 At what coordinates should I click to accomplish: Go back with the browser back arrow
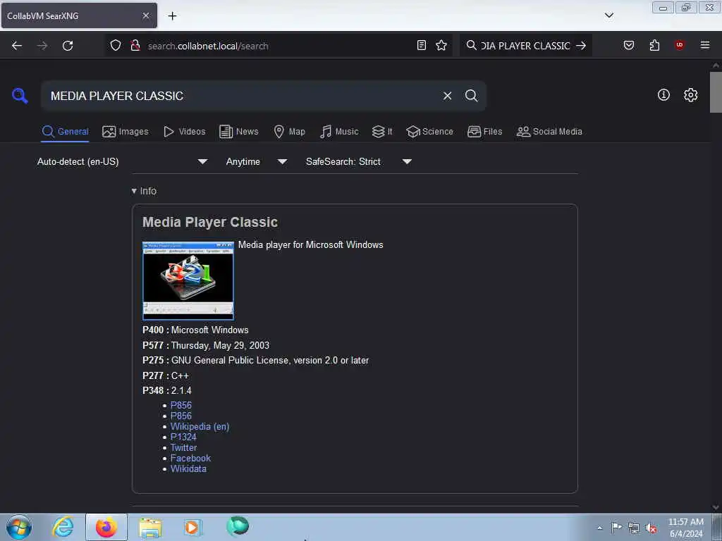coord(17,46)
